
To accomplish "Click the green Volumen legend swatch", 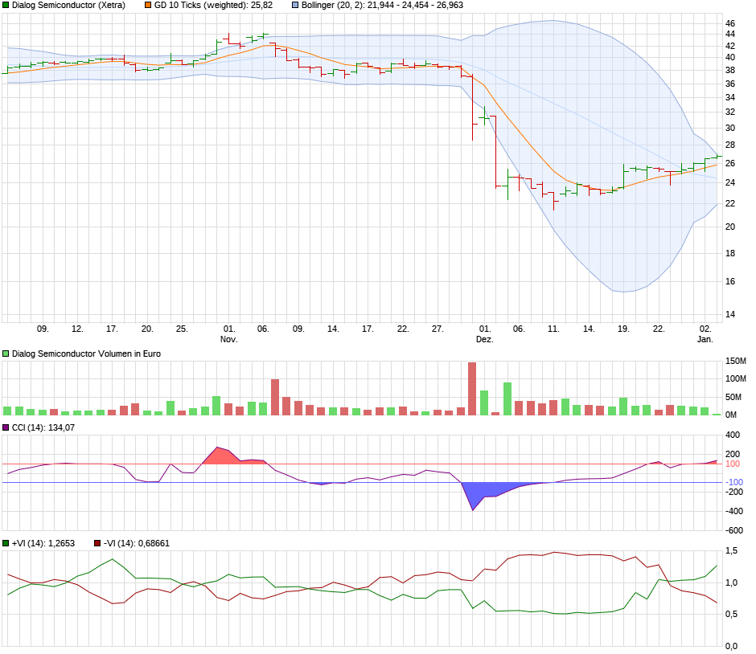I will pyautogui.click(x=6, y=354).
